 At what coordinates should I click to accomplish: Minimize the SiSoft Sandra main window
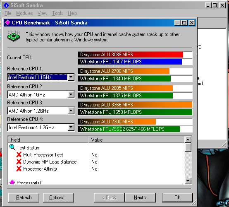pyautogui.click(x=208, y=5)
